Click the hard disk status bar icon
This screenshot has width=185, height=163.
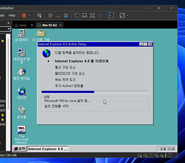click(x=140, y=155)
